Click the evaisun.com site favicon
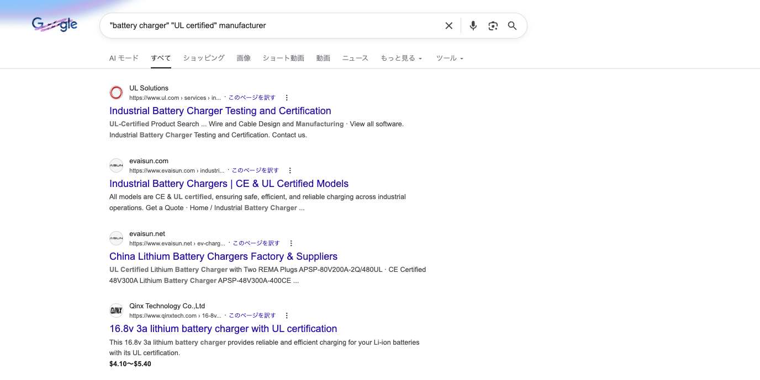Image resolution: width=760 pixels, height=380 pixels. (116, 165)
